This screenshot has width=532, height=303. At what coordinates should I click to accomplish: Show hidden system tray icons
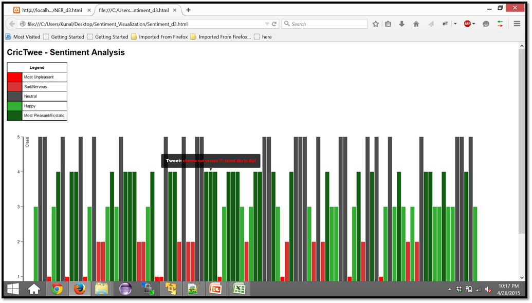click(450, 289)
